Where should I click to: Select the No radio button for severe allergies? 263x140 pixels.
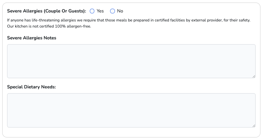click(112, 11)
